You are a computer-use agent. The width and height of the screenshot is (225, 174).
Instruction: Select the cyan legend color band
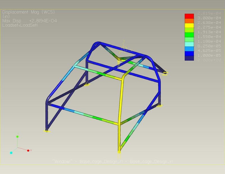[x=189, y=44]
